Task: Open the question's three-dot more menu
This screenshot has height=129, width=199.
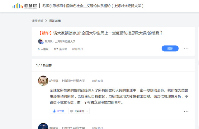Action: coord(186,49)
